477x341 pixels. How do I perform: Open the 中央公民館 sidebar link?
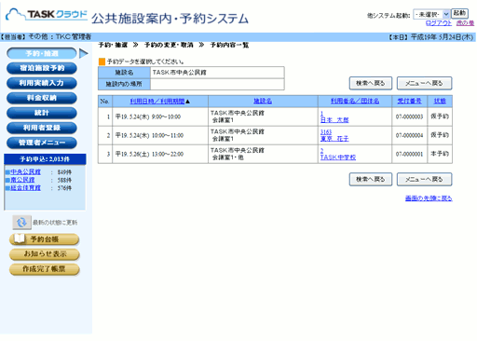(x=25, y=172)
